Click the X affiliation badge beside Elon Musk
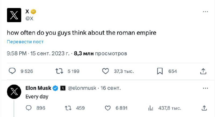215x117 pixels. tap(63, 88)
